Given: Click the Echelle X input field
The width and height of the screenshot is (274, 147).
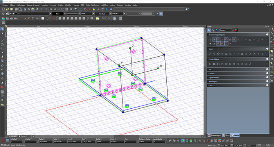Looking at the screenshot, I should [x=17, y=142].
